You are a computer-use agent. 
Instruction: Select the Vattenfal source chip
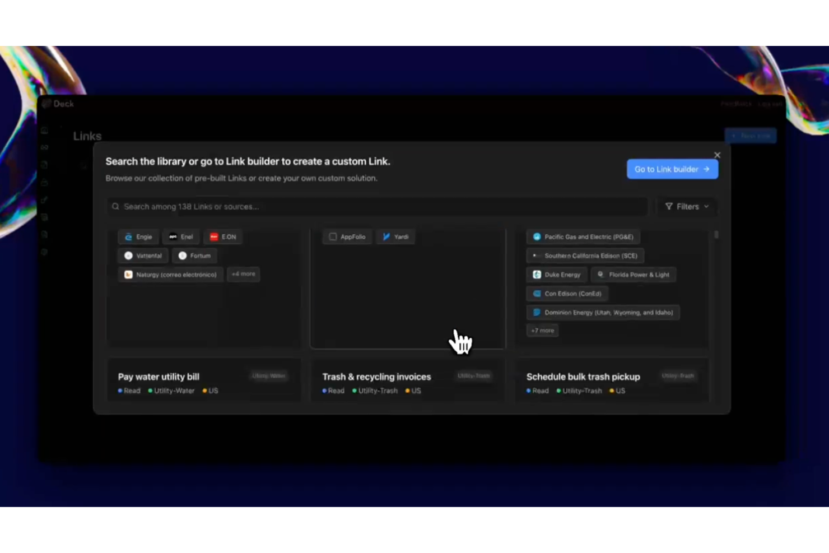coord(142,255)
